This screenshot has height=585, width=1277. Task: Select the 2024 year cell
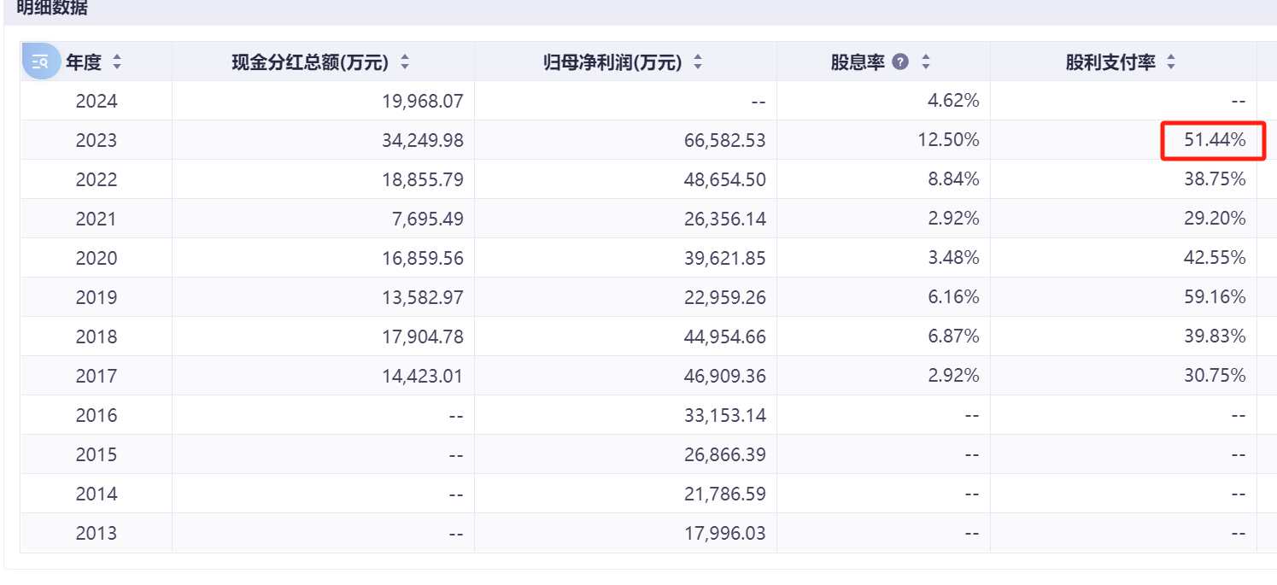[x=97, y=102]
